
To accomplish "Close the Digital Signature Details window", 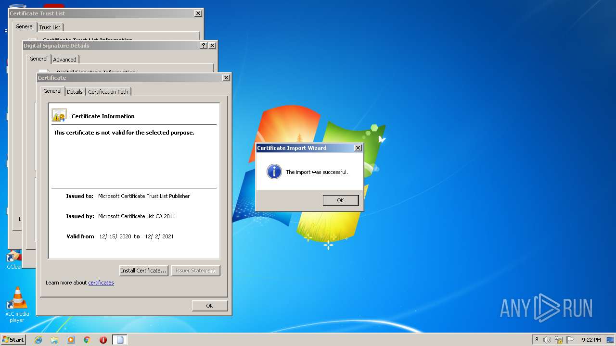I will click(212, 46).
